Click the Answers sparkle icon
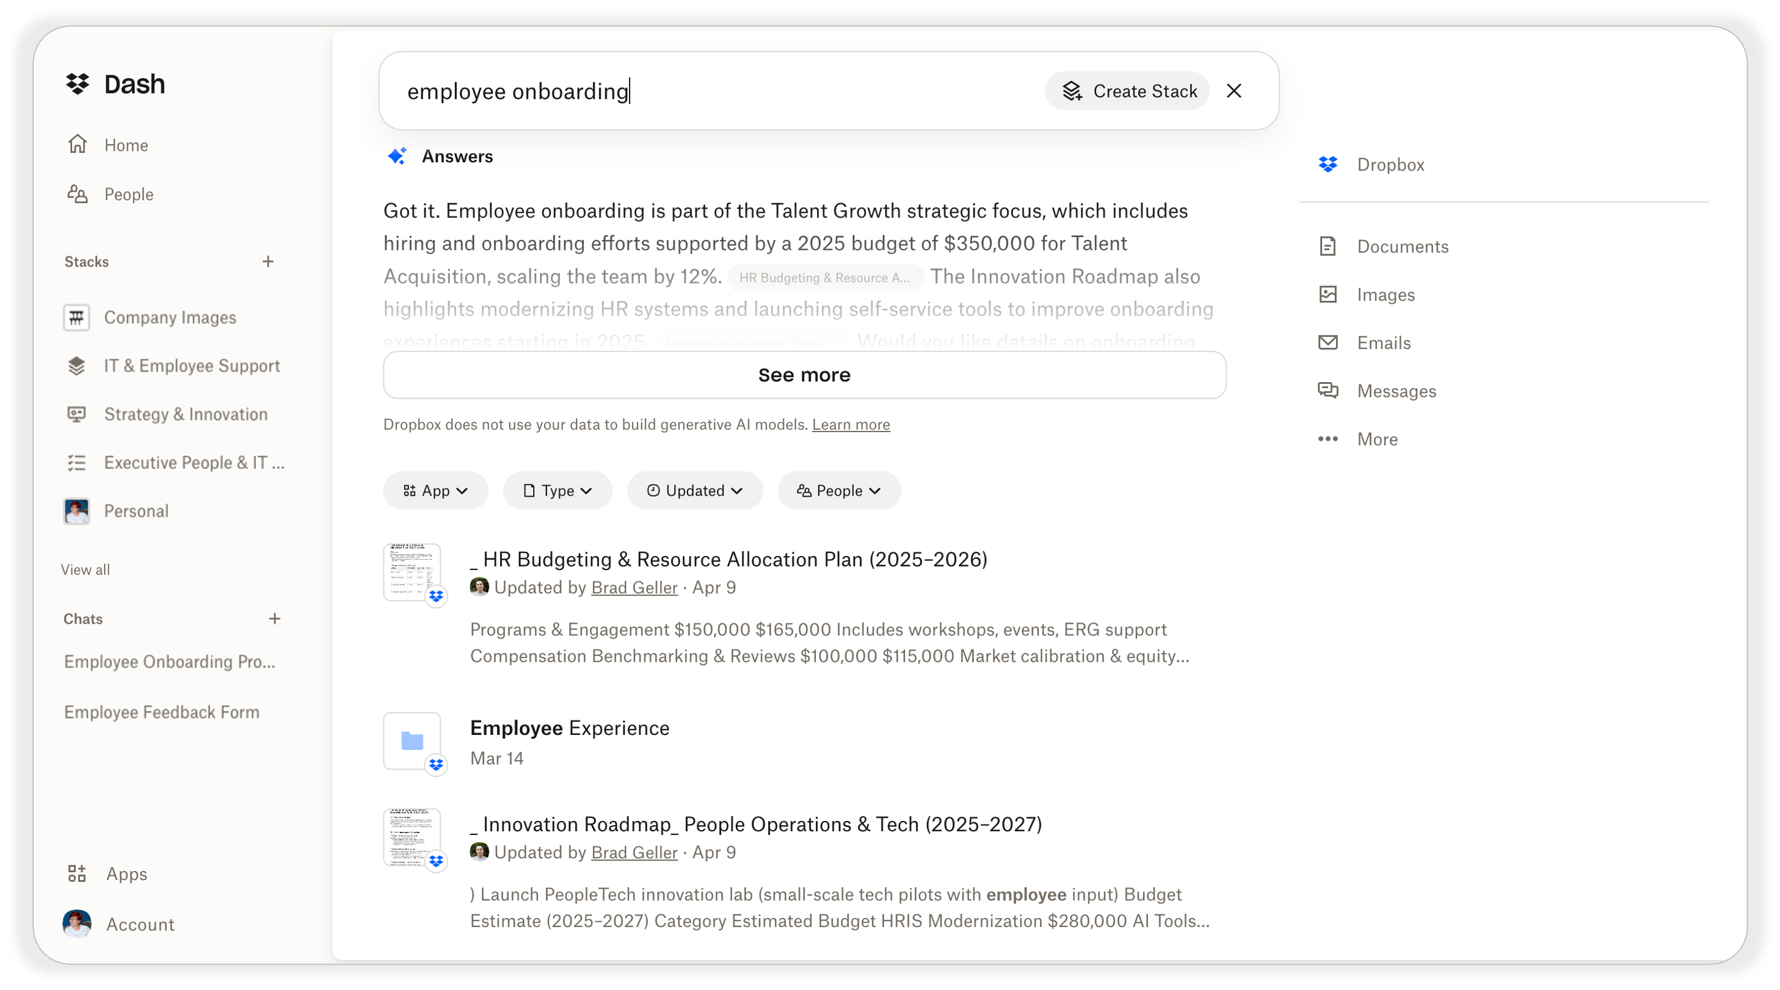 coord(398,156)
